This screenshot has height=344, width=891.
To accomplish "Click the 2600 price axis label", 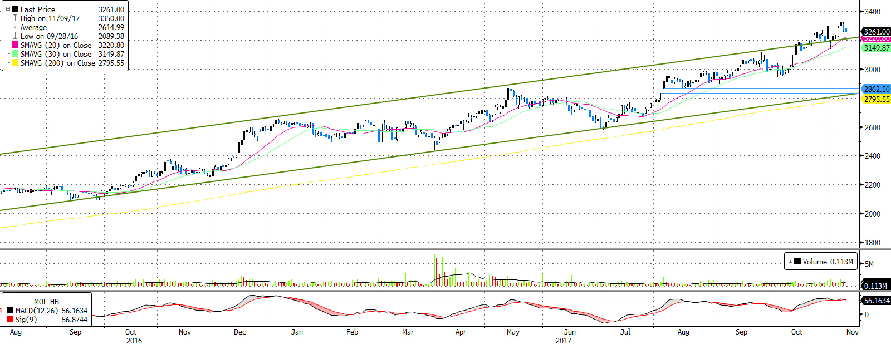I will (x=872, y=127).
